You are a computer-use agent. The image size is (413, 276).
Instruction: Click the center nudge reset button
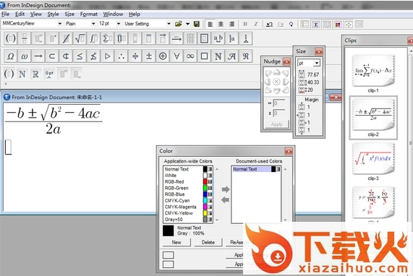click(x=276, y=82)
